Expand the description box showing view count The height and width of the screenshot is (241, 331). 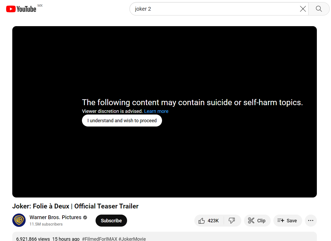coord(214,238)
